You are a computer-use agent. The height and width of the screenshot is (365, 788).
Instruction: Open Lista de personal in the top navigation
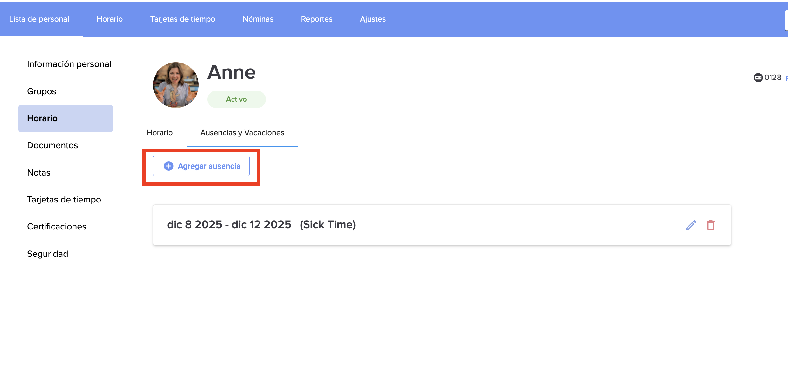coord(39,19)
